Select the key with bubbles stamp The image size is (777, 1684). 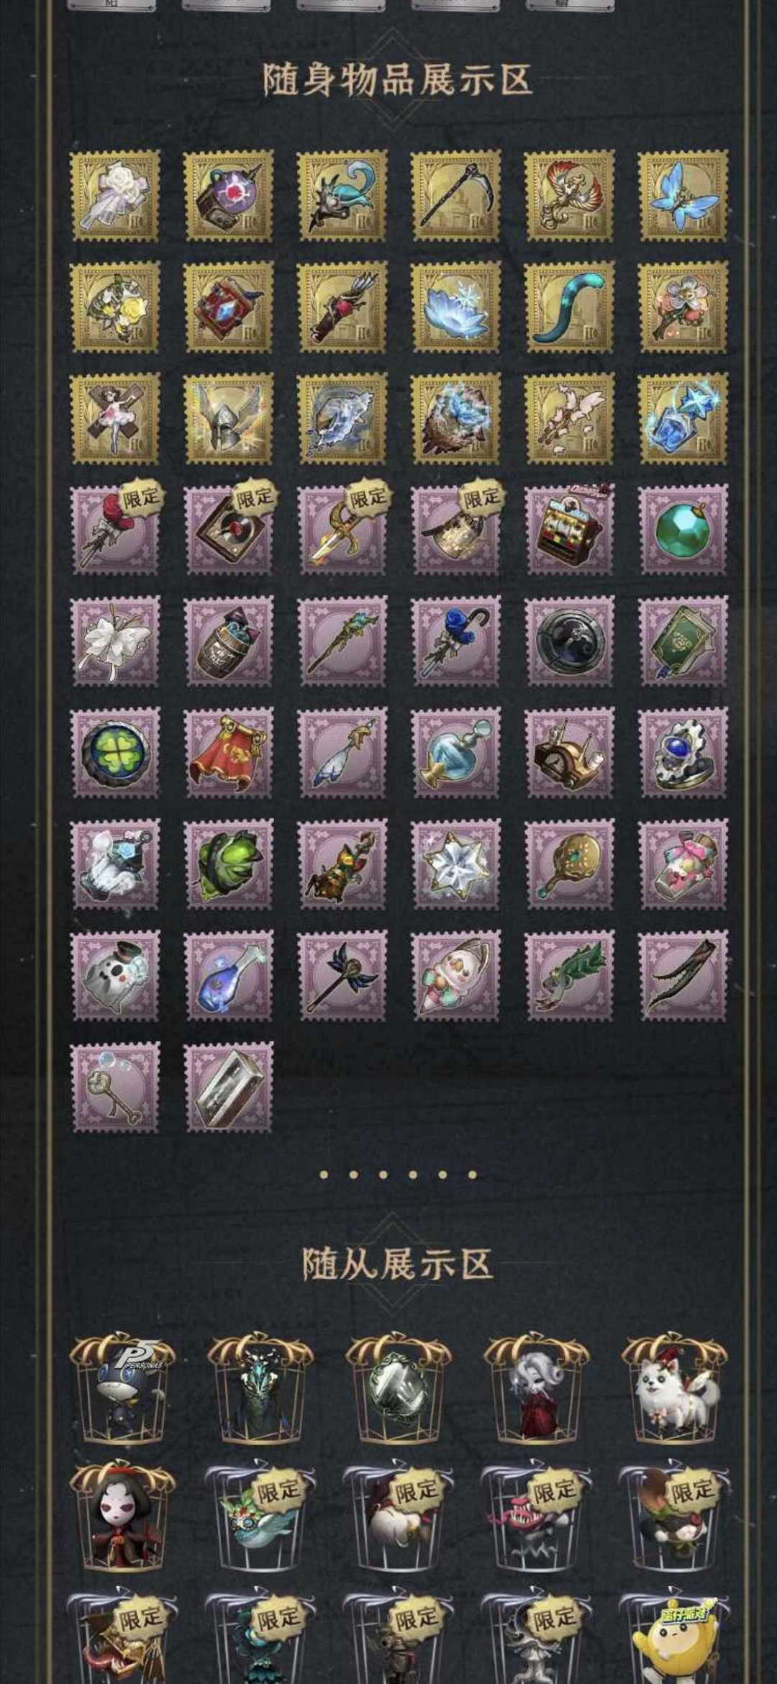tap(115, 1087)
